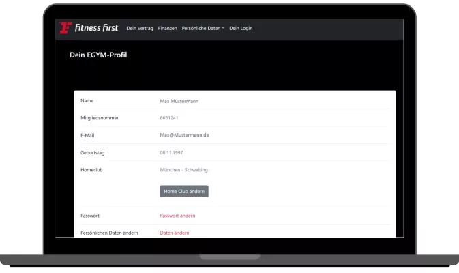Click the Passwort row label
This screenshot has height=273, width=459.
pos(90,216)
